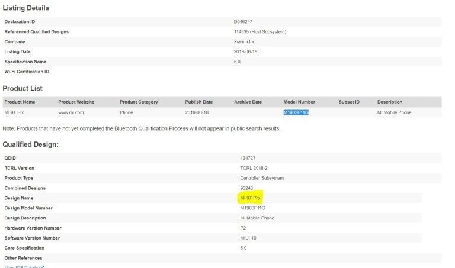Click the Software Version Number label
Viewport: 455px width, 268px height.
[x=32, y=238]
